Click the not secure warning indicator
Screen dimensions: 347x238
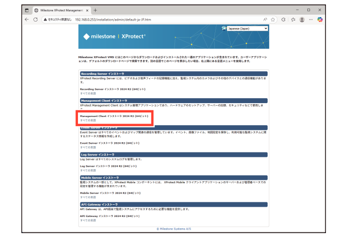(x=58, y=20)
